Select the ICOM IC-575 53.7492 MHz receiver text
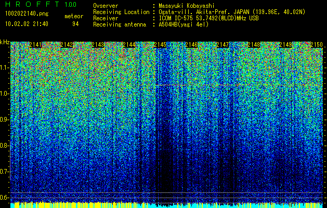The width and height of the screenshot is (327, 208). (x=209, y=18)
